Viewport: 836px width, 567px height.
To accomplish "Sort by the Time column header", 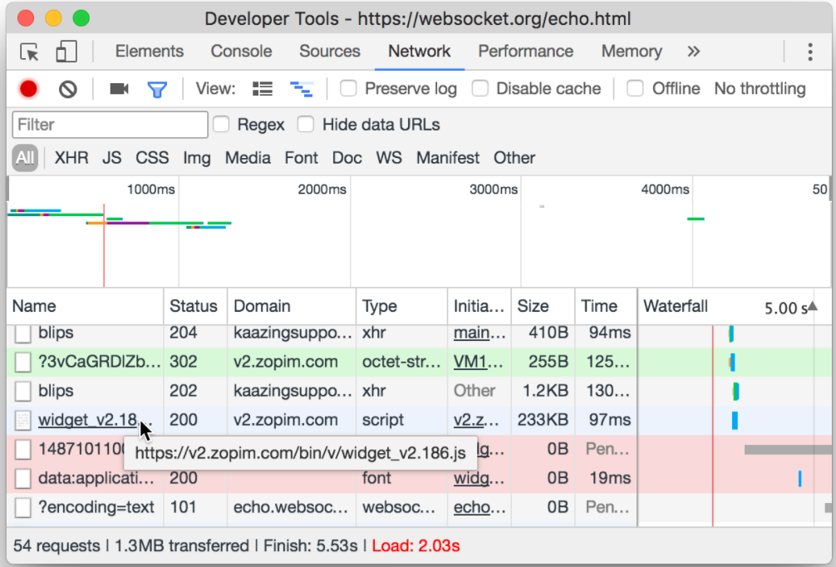I will [x=606, y=306].
